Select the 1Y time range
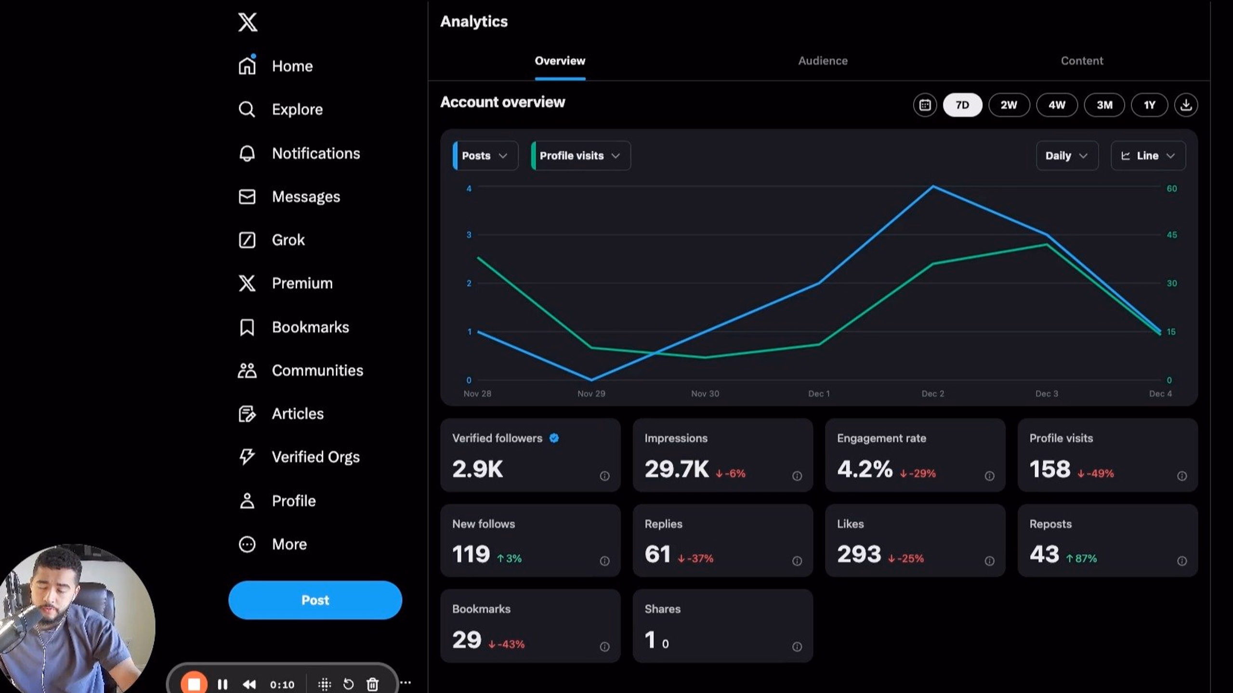 (1150, 105)
